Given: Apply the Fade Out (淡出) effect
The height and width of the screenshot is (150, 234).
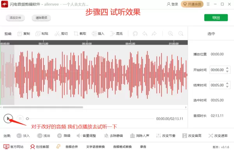Looking at the screenshot, I should [44, 136].
